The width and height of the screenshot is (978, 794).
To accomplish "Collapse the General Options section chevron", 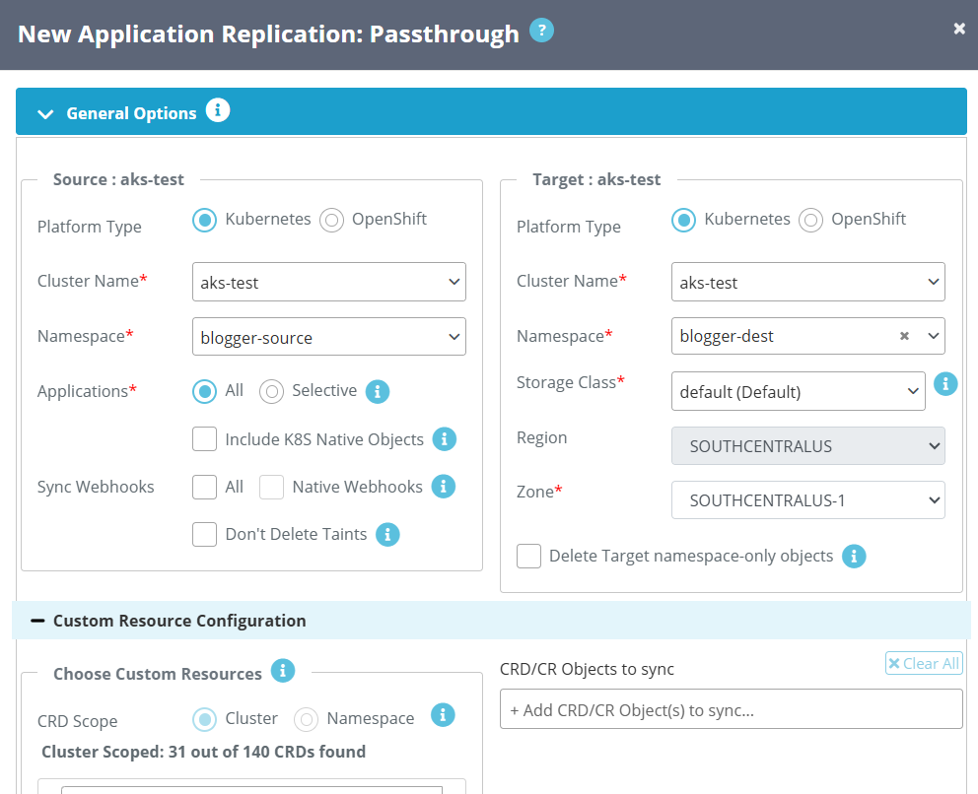I will [x=45, y=114].
